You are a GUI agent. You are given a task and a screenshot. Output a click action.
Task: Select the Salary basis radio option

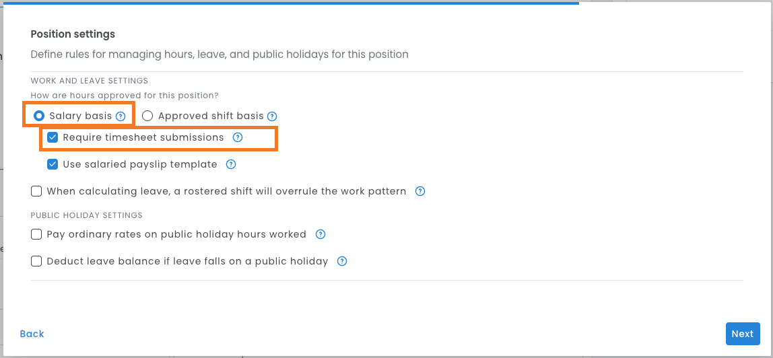[x=39, y=116]
